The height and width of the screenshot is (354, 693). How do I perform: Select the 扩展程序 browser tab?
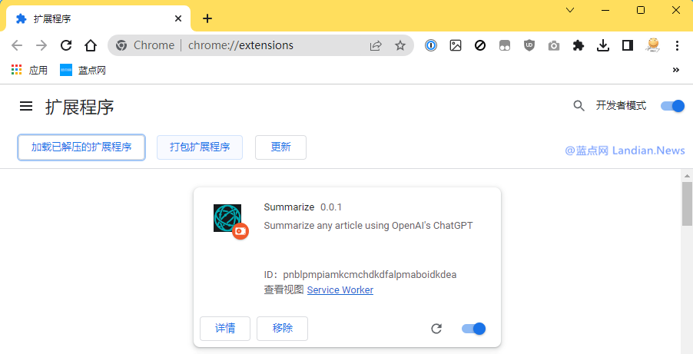pos(92,18)
